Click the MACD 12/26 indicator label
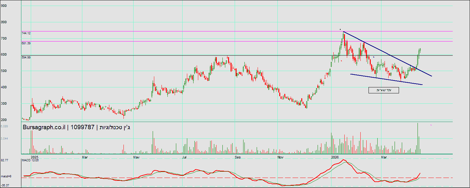The width and height of the screenshot is (470, 188). pyautogui.click(x=30, y=160)
